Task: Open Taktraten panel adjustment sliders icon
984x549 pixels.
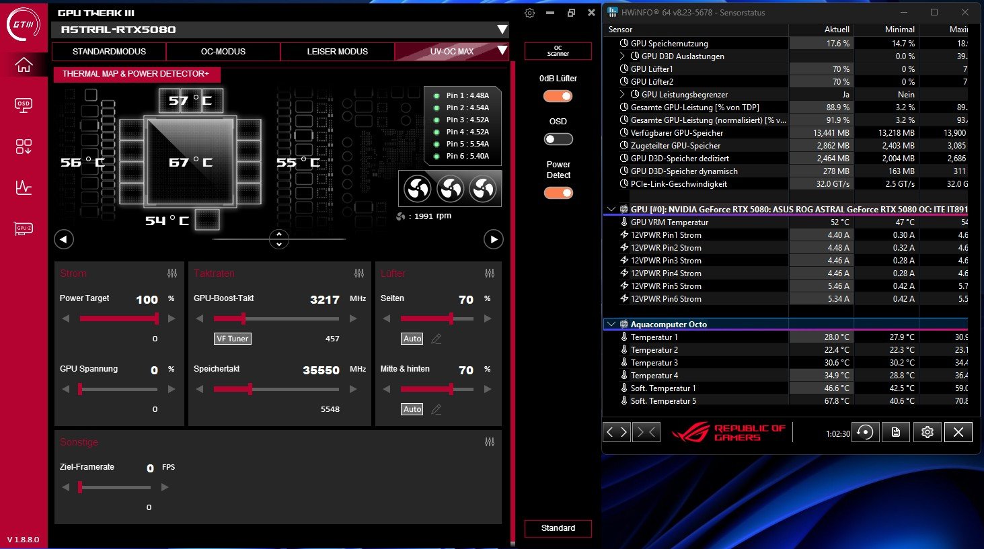Action: (x=359, y=273)
